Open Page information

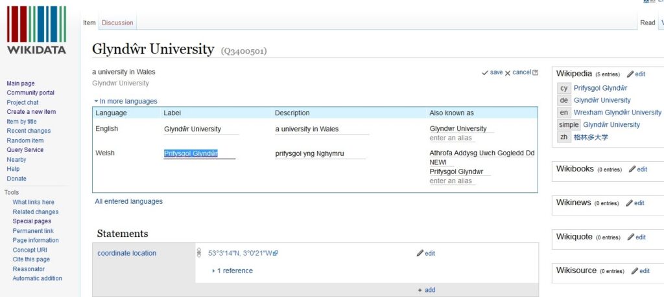click(x=36, y=241)
